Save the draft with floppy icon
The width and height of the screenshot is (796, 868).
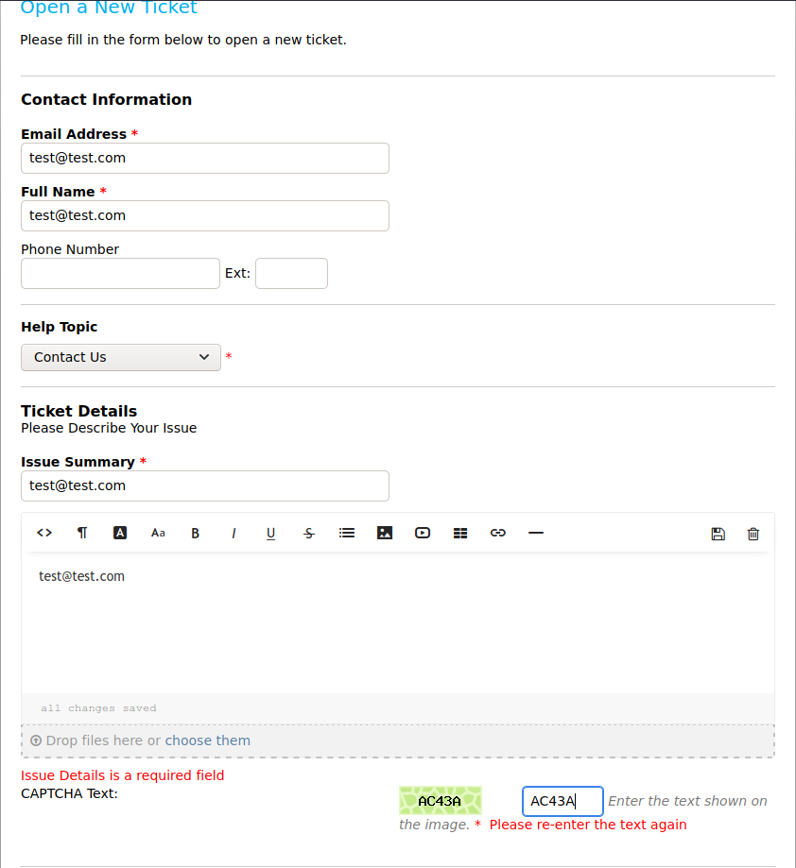[718, 534]
